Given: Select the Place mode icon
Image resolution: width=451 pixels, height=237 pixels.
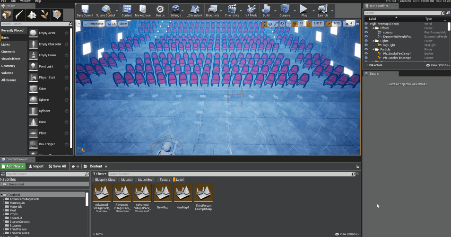Looking at the screenshot, I should pos(7,14).
